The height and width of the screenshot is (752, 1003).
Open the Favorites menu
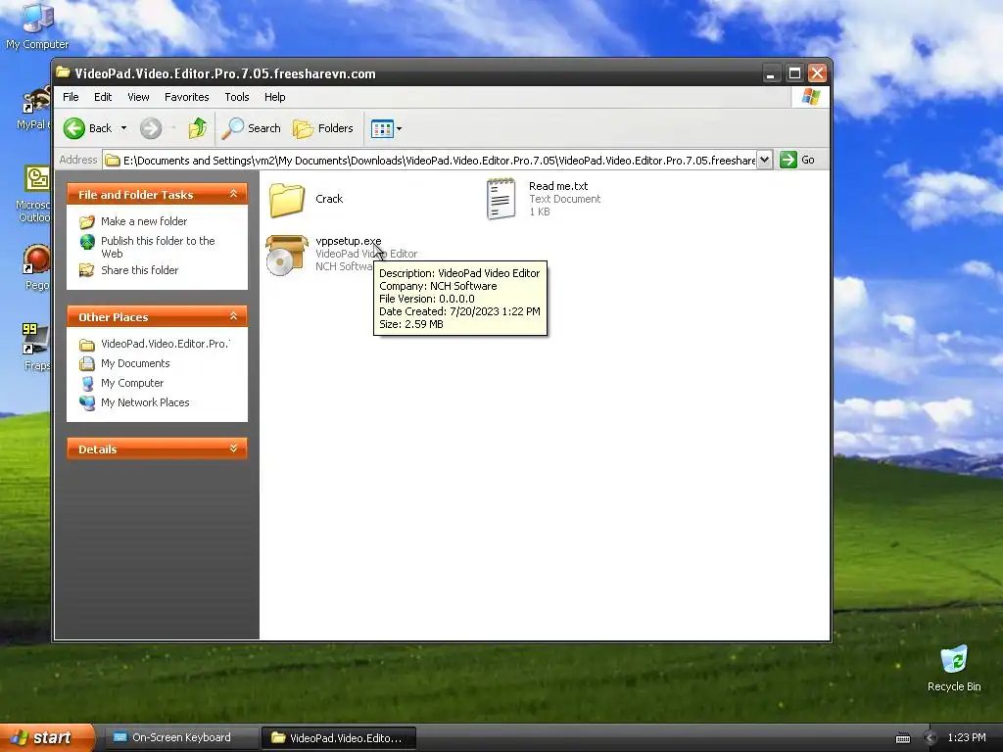pos(186,97)
